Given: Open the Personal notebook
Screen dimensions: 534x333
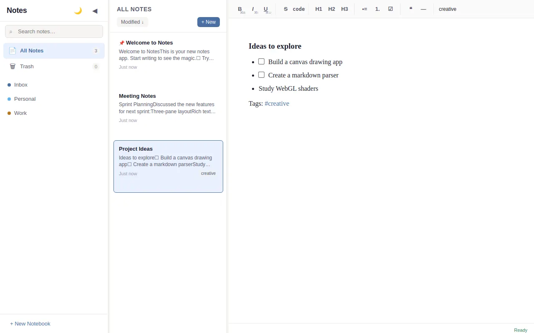Looking at the screenshot, I should (x=54, y=99).
